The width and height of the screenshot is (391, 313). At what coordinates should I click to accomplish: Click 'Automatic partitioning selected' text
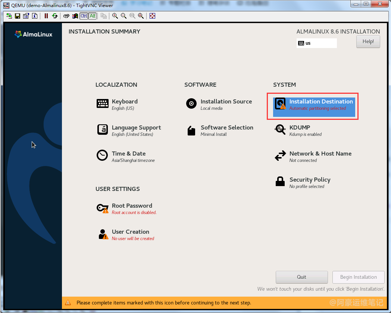click(318, 108)
